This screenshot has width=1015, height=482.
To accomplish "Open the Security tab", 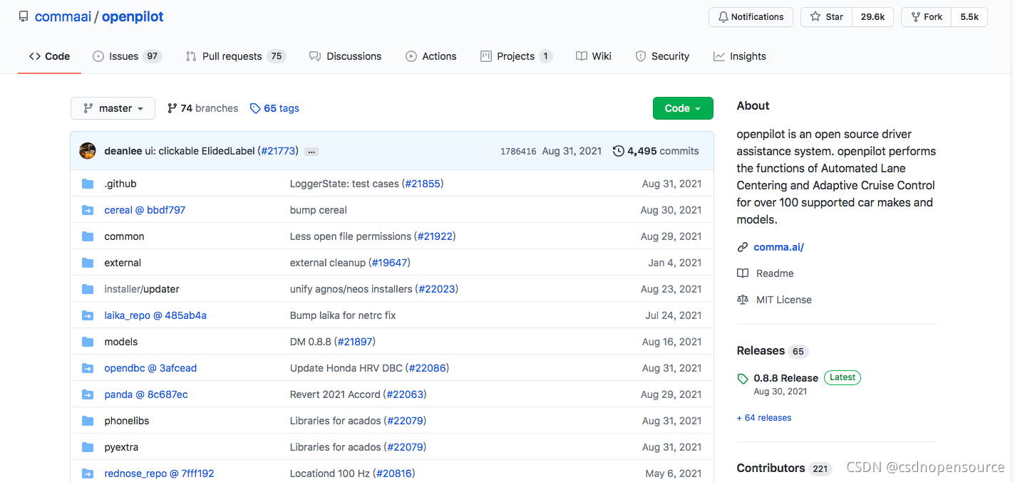I will coord(661,56).
